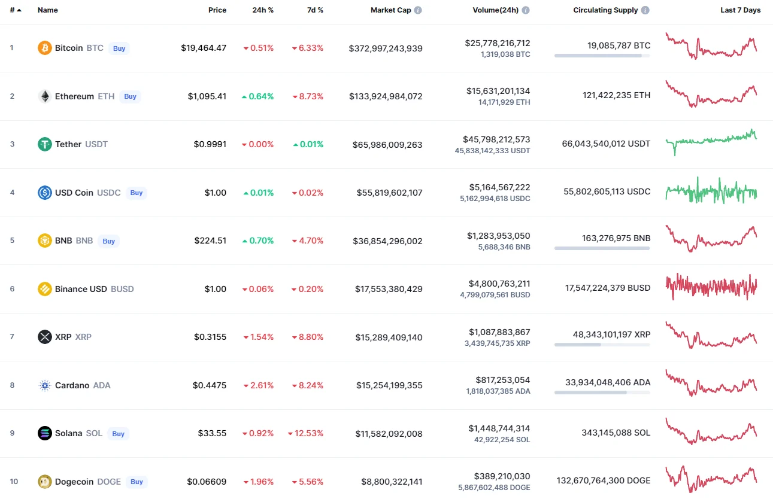Image resolution: width=773 pixels, height=499 pixels.
Task: Open Tether 7-day sparkline chart
Action: 711,142
